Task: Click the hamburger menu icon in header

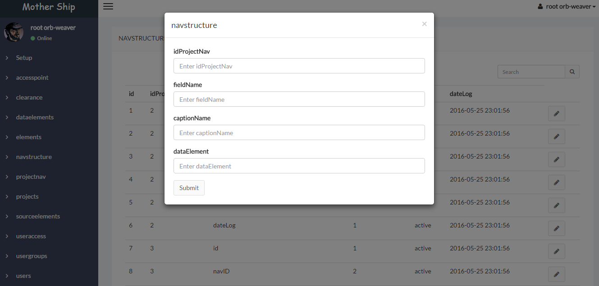Action: pyautogui.click(x=108, y=6)
